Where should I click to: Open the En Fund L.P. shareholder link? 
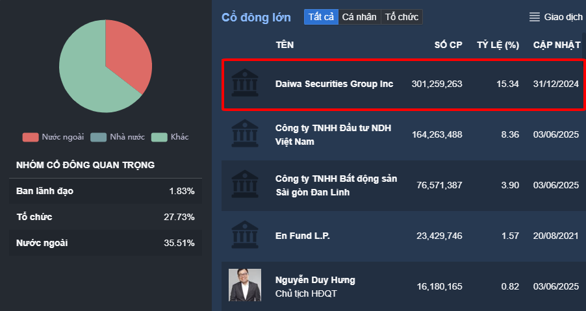[303, 235]
